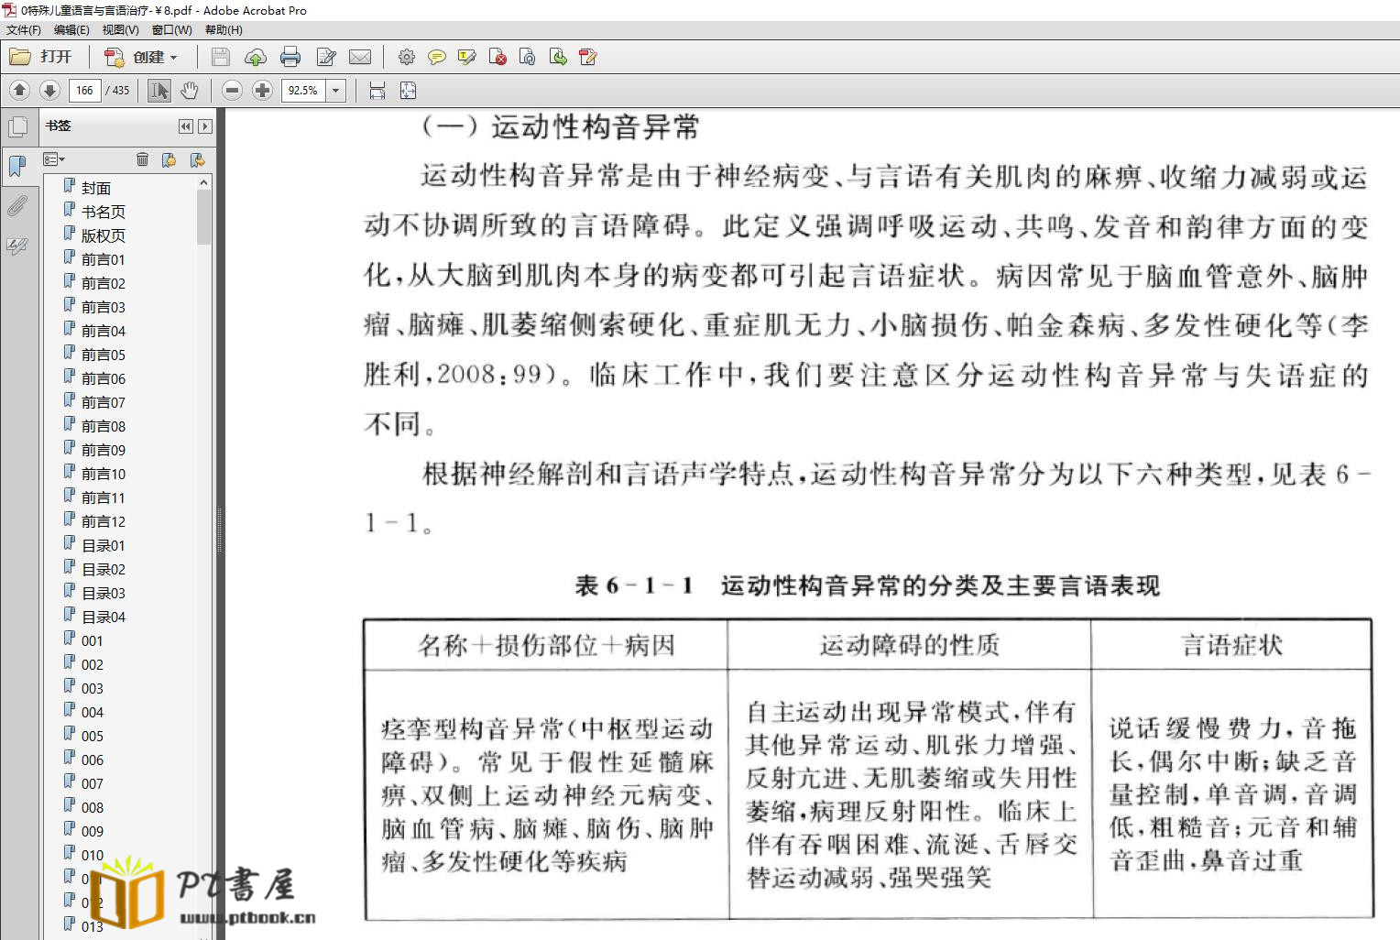The width and height of the screenshot is (1400, 940).
Task: Show the page thumbnails panel
Action: click(x=17, y=126)
